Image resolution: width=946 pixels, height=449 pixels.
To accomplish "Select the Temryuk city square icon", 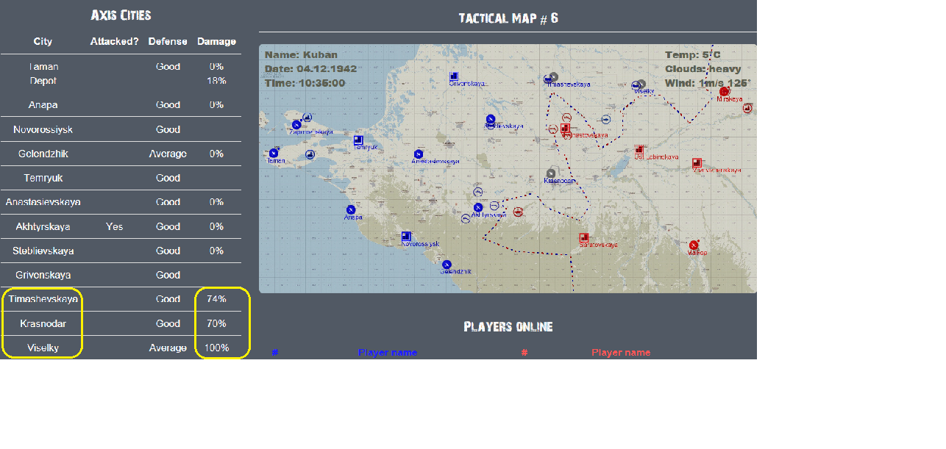I will click(x=358, y=140).
